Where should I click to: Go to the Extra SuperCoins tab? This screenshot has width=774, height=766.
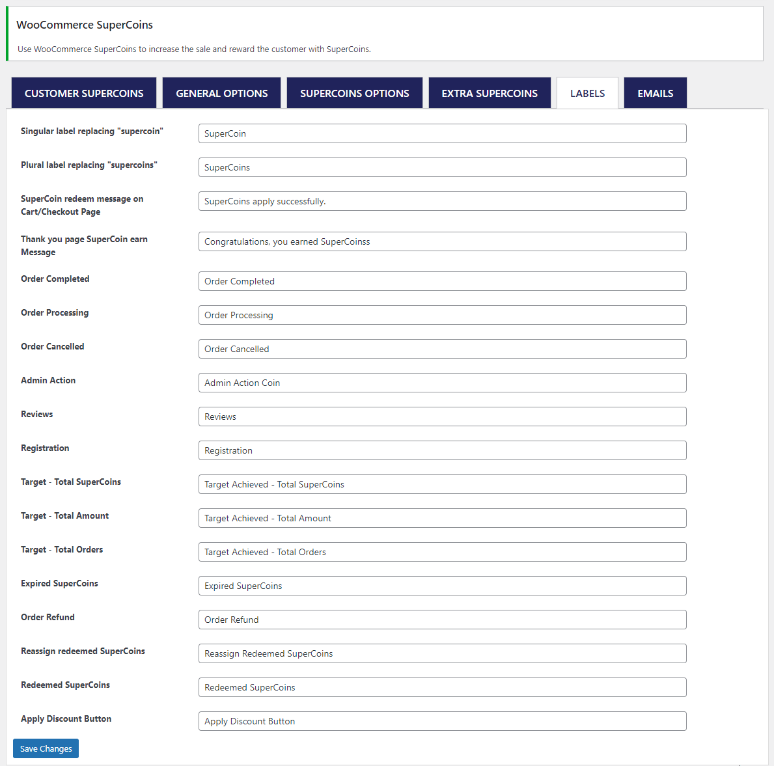(x=490, y=93)
